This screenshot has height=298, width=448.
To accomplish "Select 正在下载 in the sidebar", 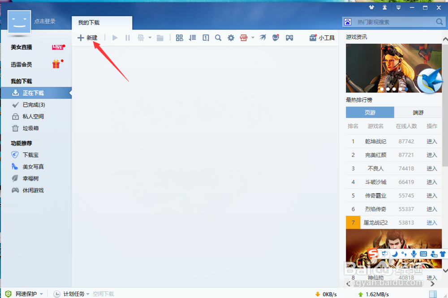I will (x=36, y=93).
